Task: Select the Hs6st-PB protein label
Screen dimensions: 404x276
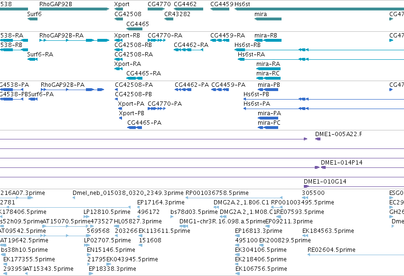Action: (256, 94)
